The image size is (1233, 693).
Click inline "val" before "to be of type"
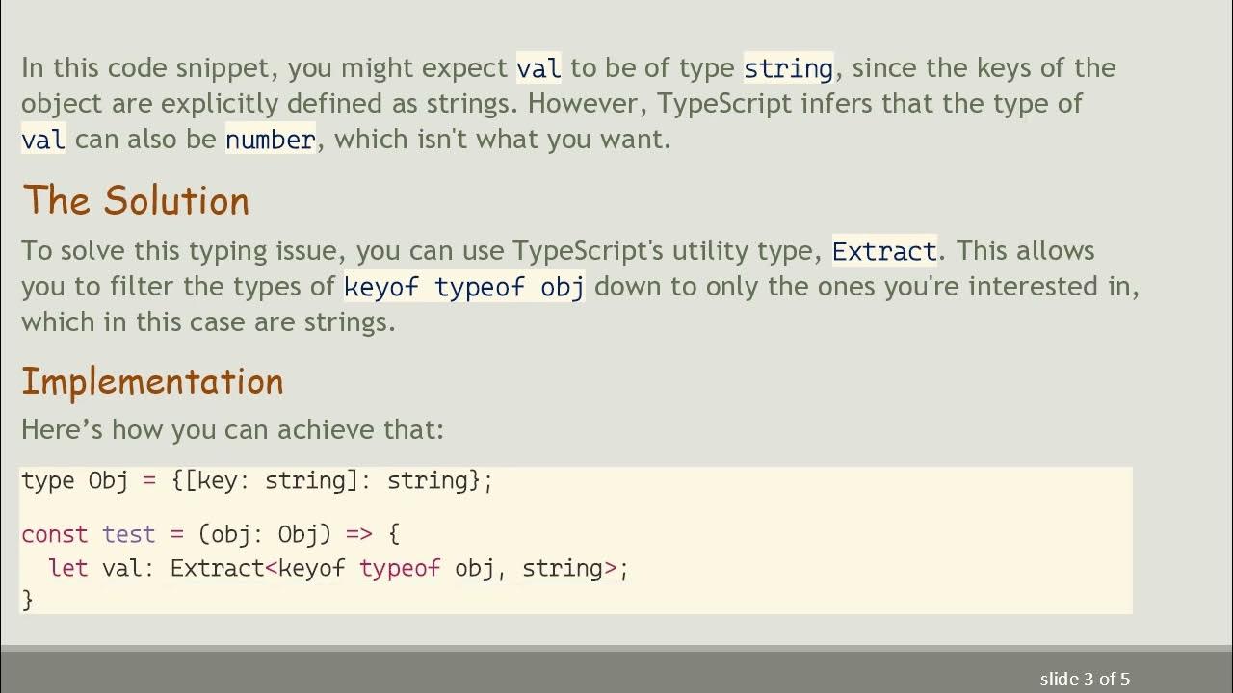(x=538, y=68)
